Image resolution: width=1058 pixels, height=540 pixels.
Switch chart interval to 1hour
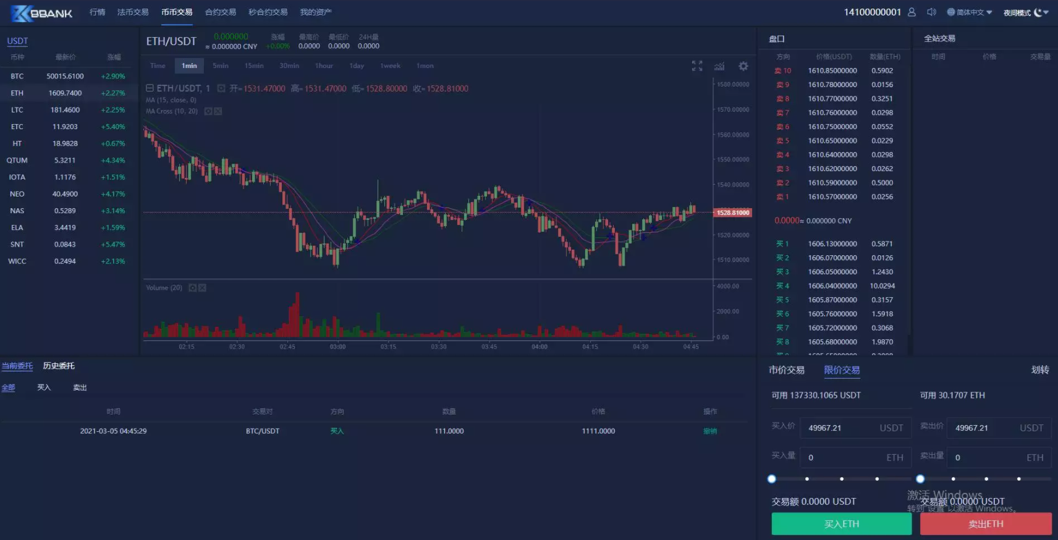click(x=324, y=66)
